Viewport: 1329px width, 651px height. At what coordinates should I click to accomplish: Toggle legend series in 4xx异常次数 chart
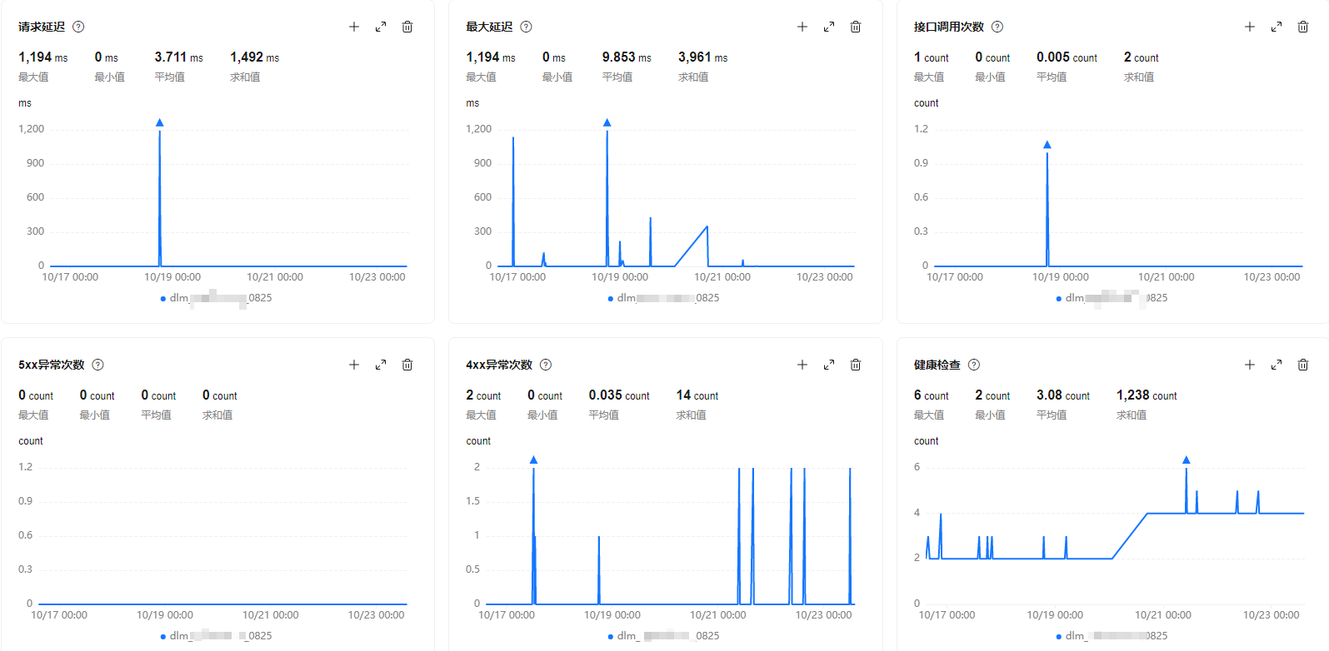click(x=664, y=636)
